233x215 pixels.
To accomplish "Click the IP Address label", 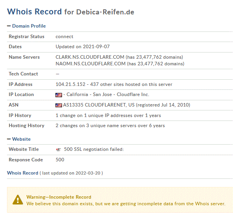I will 21,84.
